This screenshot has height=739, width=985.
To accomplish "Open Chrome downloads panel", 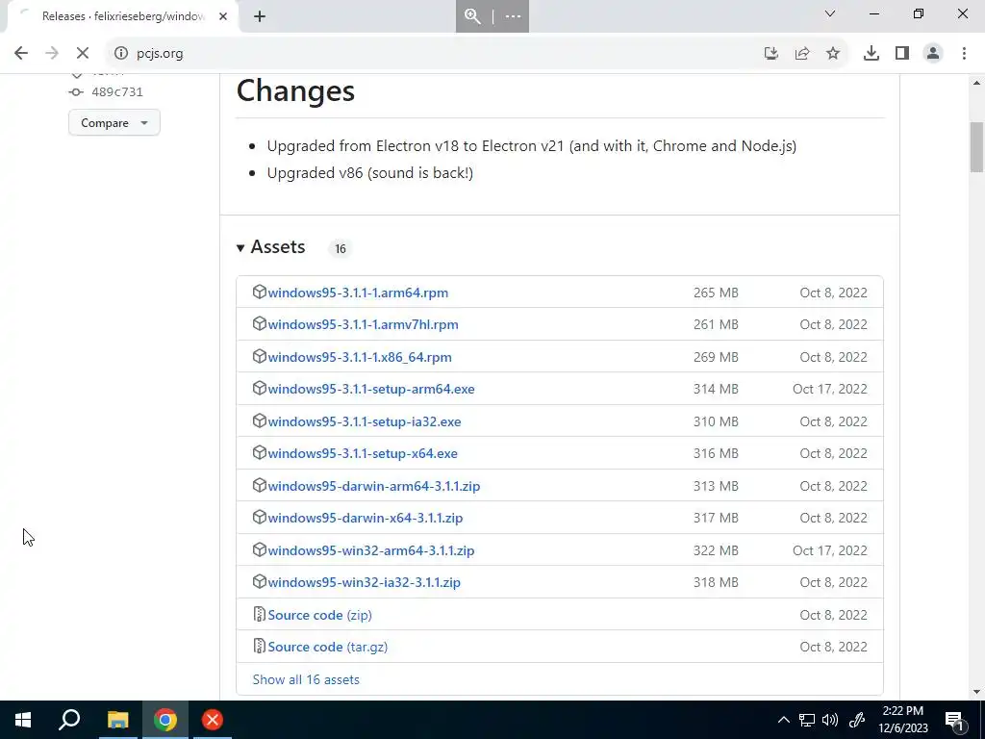I will click(x=871, y=54).
